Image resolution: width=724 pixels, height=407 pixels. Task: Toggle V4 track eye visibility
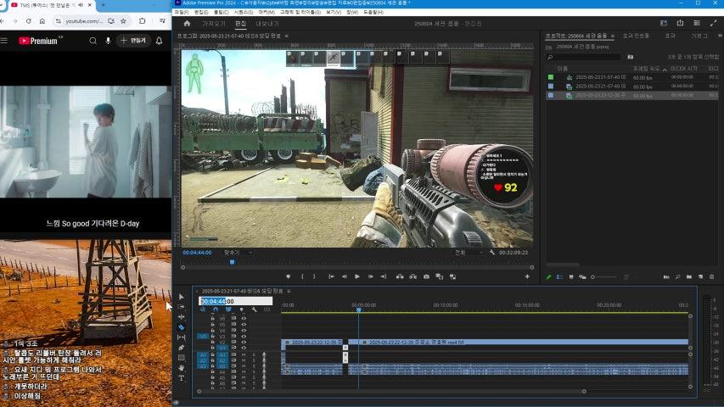244,331
